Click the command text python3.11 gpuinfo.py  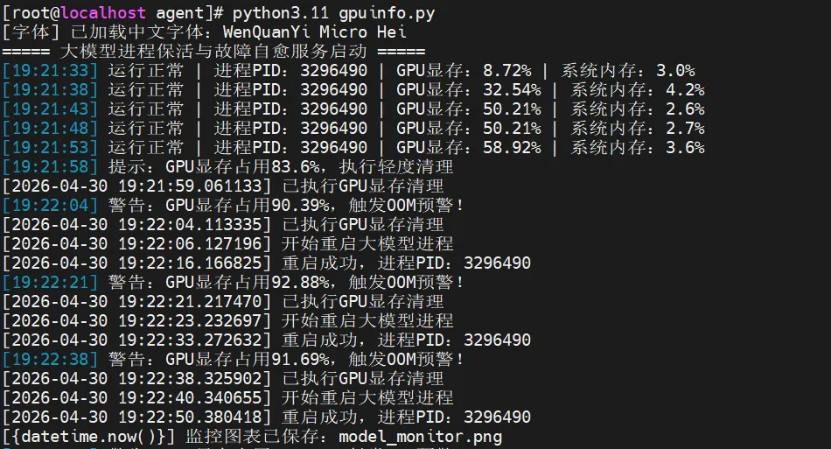[333, 13]
